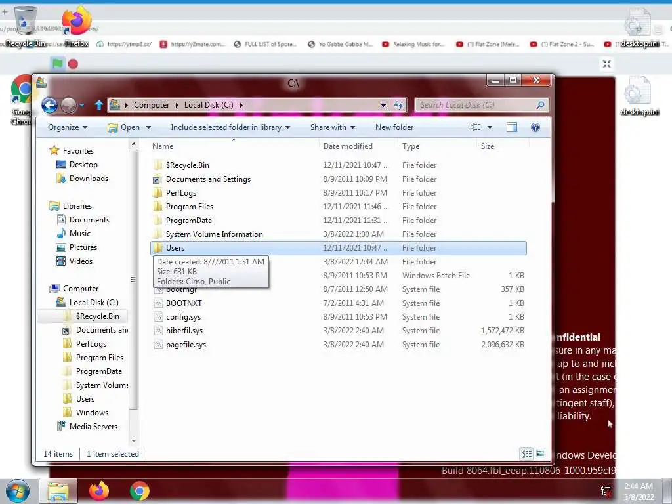Viewport: 672px width, 504px height.
Task: Sort by the Date modified column header
Action: pos(348,146)
